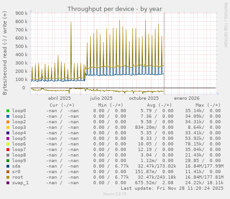Select the 'loop5' legend label

point(19,139)
